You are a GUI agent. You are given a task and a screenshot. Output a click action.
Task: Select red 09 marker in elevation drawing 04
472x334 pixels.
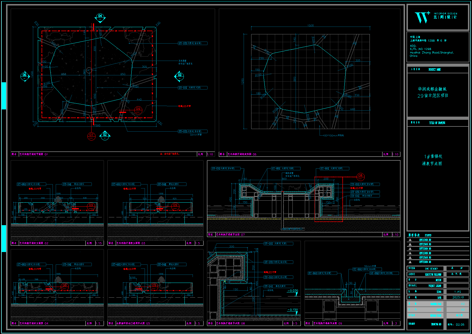tap(65, 286)
